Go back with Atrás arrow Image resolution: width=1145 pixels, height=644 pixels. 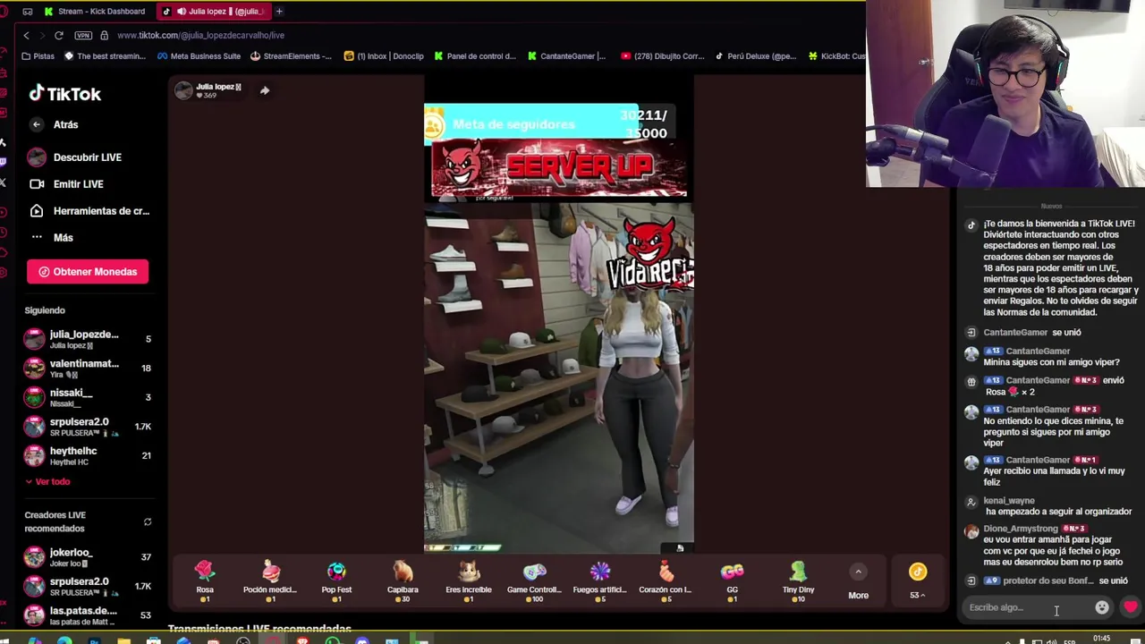[37, 125]
